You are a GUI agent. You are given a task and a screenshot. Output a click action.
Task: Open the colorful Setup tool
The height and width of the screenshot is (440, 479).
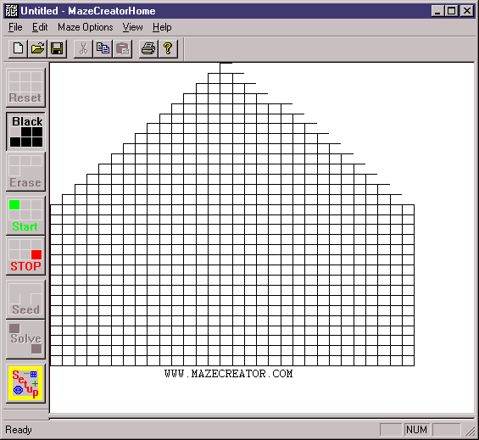(x=25, y=383)
